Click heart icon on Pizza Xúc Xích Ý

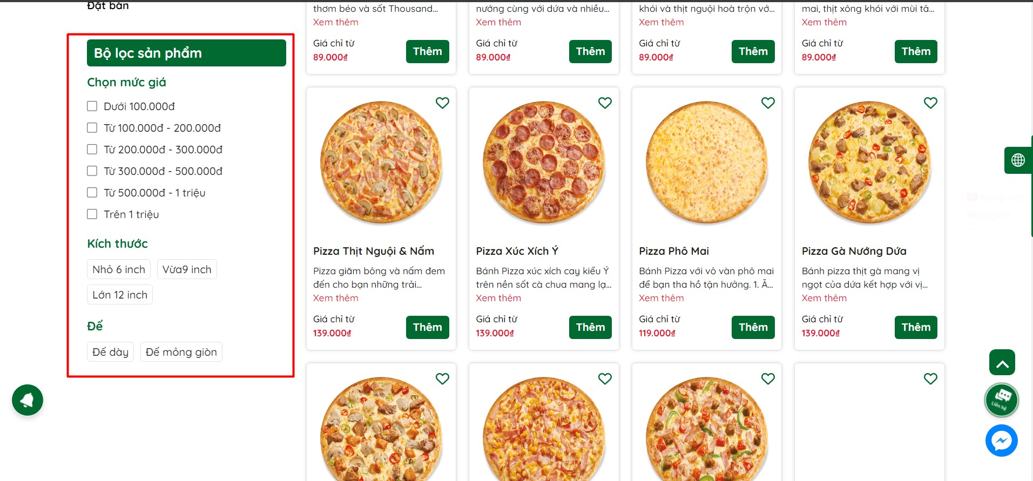[605, 103]
